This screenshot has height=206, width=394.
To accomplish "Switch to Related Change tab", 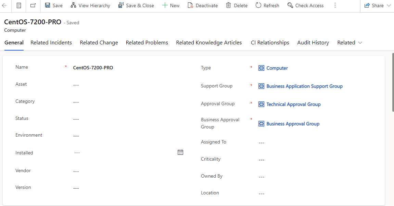I will coord(99,43).
